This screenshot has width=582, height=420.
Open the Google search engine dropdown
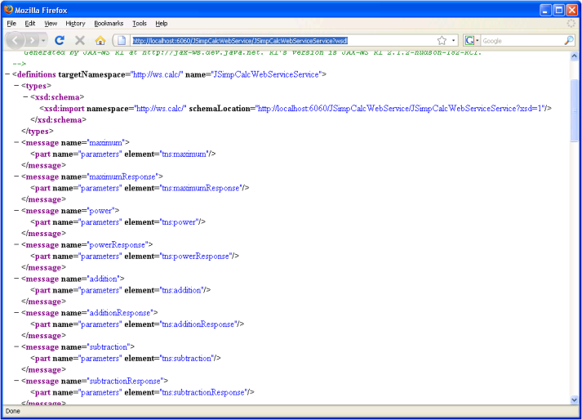pyautogui.click(x=473, y=40)
